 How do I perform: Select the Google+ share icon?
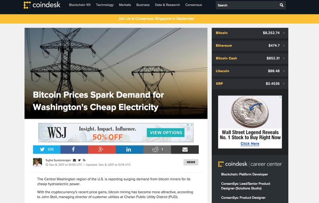pos(102,149)
